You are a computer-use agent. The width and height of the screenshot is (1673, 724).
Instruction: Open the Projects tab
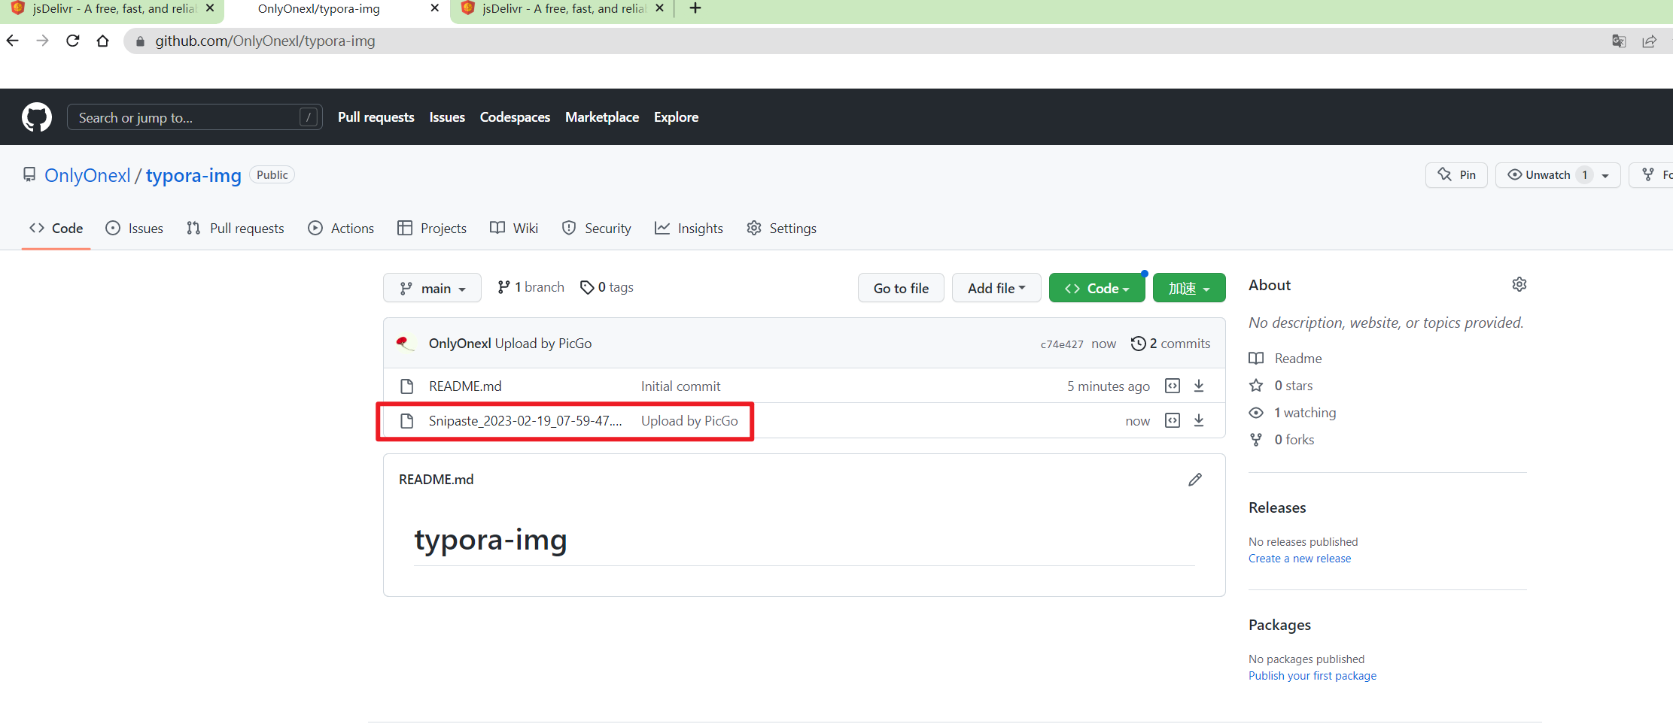click(x=432, y=228)
